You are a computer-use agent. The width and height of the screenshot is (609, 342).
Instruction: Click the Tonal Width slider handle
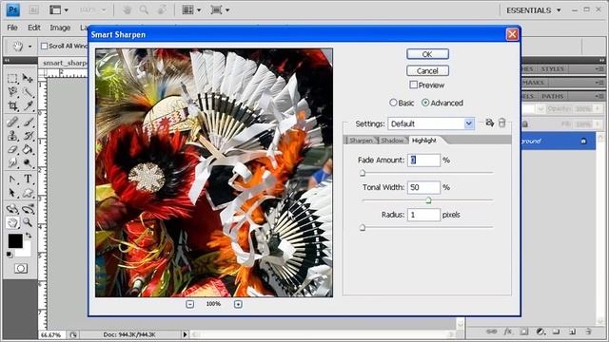click(428, 200)
